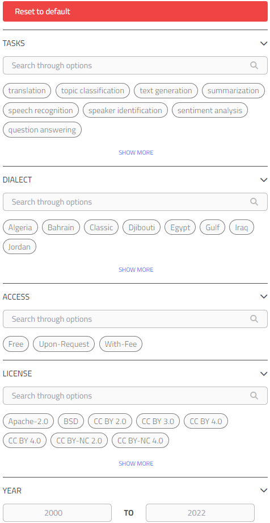The image size is (270, 523).
Task: Click Reset to default button
Action: [x=135, y=11]
